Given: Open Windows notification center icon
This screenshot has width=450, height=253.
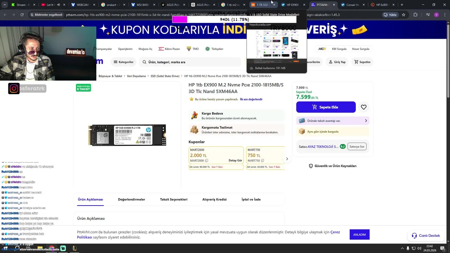Looking at the screenshot, I should [443, 248].
